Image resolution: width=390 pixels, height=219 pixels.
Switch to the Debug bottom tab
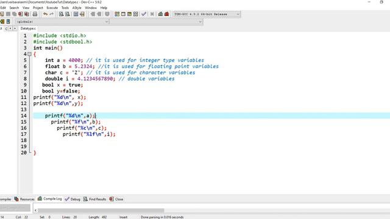pyautogui.click(x=73, y=199)
